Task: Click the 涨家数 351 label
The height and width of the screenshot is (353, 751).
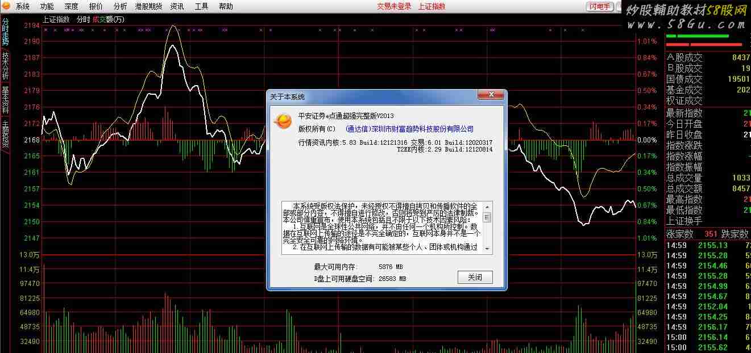Action: click(692, 234)
